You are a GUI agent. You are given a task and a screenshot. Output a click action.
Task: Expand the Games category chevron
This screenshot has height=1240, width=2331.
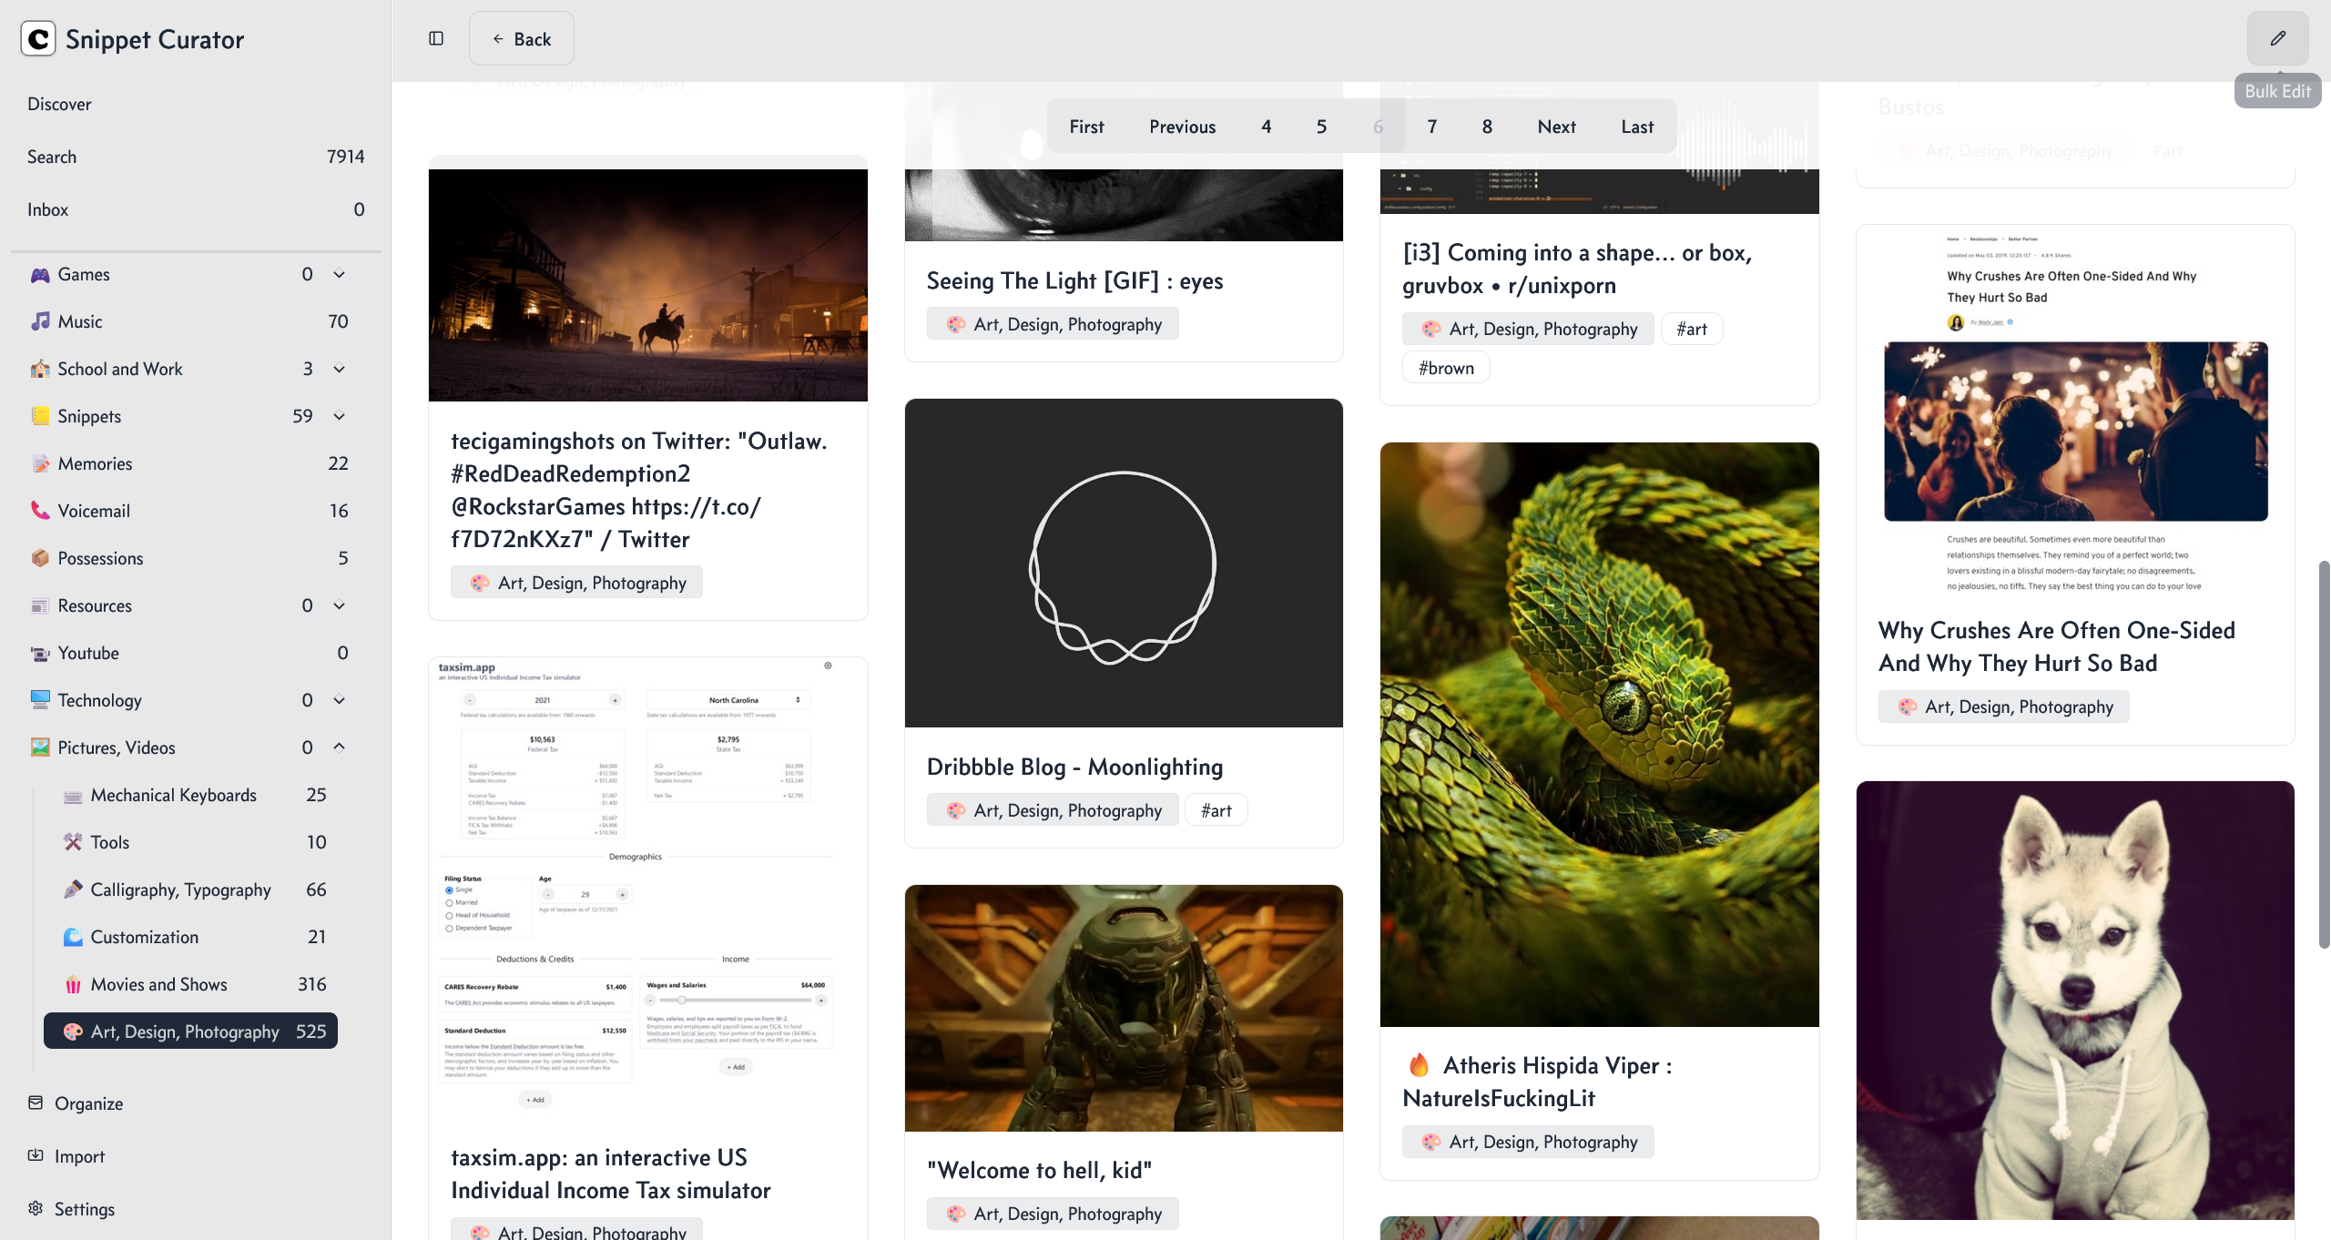coord(339,274)
